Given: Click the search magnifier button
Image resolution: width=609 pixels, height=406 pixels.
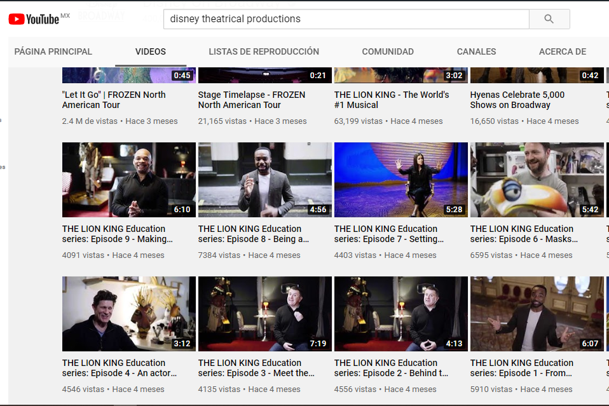Looking at the screenshot, I should click(549, 19).
